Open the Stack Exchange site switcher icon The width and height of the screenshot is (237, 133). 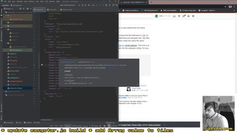[x=193, y=16]
